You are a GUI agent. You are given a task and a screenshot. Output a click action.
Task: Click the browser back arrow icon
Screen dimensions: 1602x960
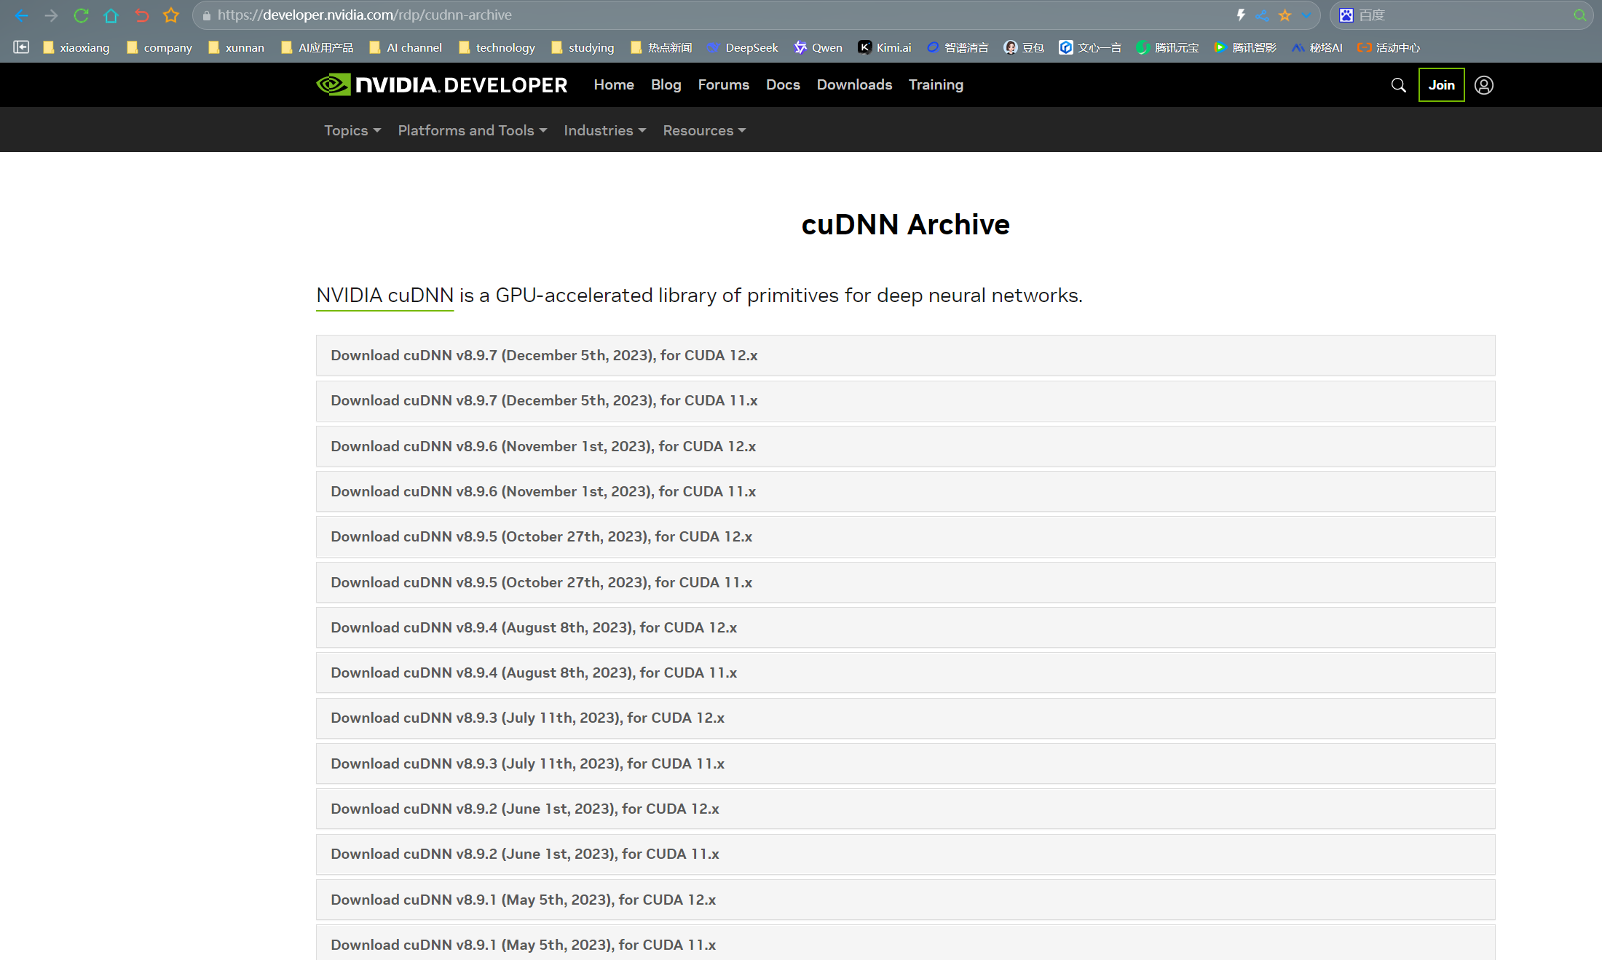pyautogui.click(x=21, y=15)
